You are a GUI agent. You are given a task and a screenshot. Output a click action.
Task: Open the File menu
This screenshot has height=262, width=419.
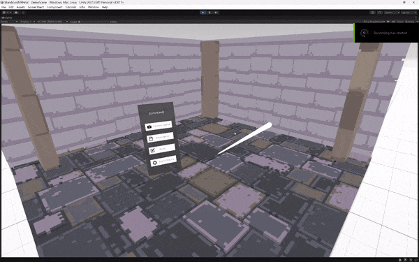tap(3, 7)
